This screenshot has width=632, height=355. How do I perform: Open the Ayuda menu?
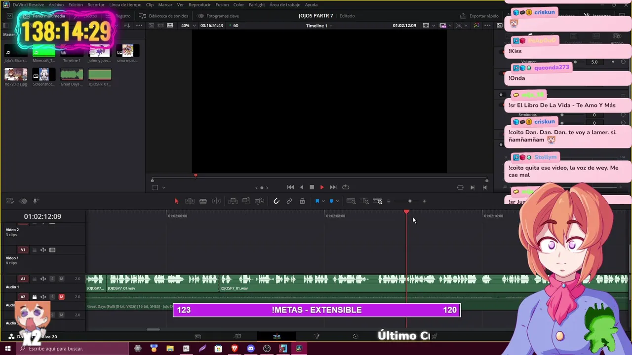[312, 4]
